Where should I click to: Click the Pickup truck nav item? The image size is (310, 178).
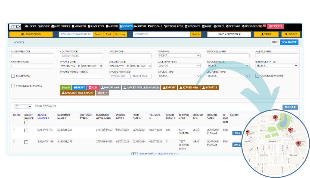44,26
